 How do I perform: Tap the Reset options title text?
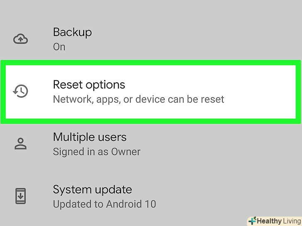pyautogui.click(x=89, y=85)
